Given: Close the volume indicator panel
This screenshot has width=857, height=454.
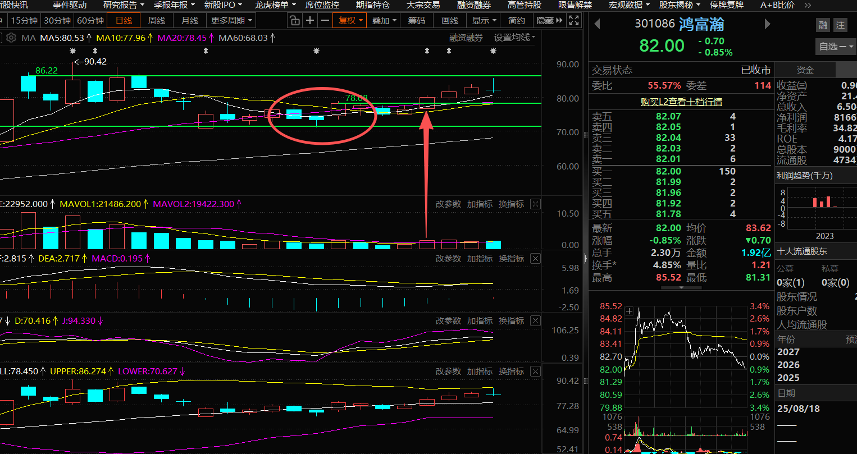Looking at the screenshot, I should click(x=535, y=204).
